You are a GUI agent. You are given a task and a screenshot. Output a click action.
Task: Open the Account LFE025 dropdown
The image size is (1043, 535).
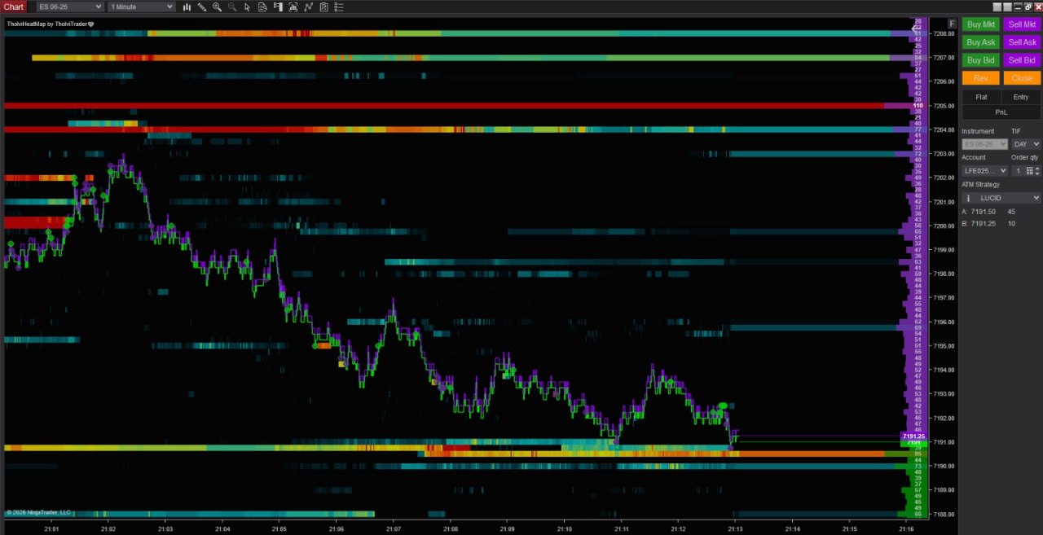(985, 171)
